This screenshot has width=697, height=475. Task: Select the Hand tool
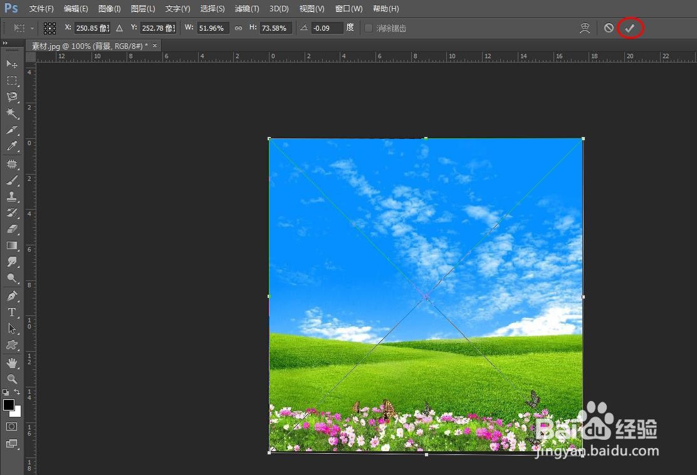point(11,362)
